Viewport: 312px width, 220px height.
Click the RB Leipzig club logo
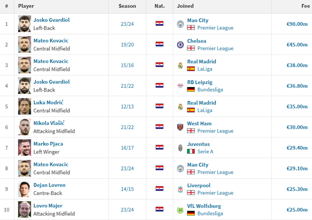pyautogui.click(x=180, y=86)
